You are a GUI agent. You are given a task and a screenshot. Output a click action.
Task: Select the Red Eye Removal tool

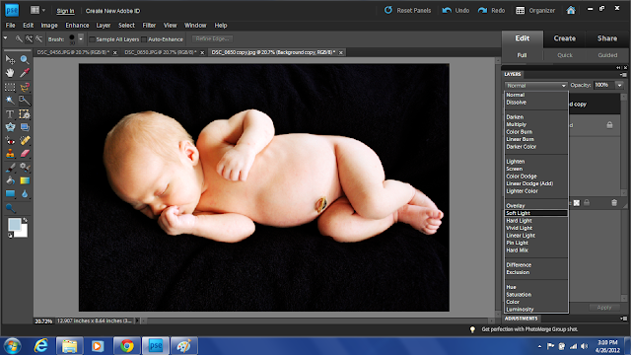tap(10, 141)
